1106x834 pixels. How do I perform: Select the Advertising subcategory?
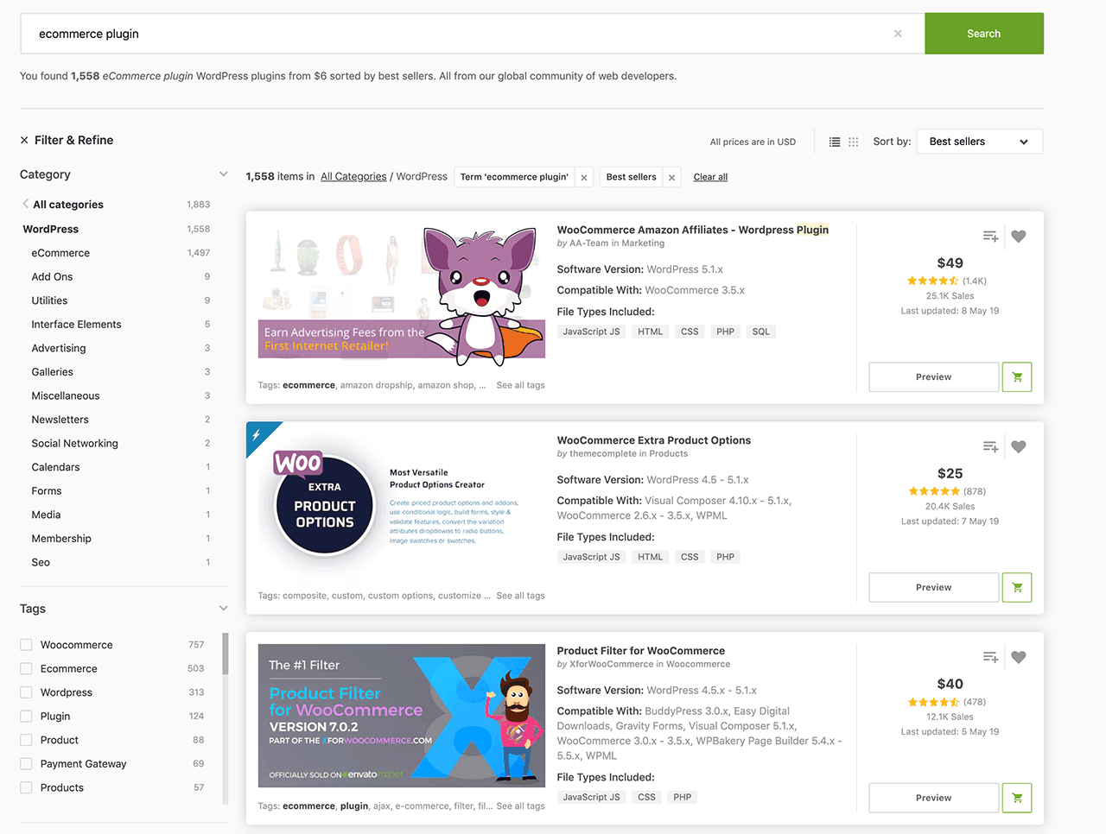point(59,348)
